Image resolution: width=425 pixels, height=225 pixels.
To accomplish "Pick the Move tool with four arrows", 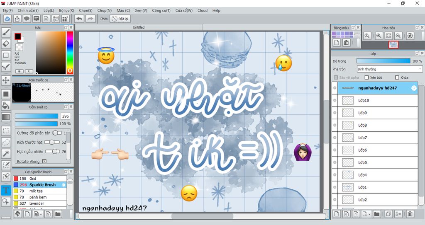I will coord(6,80).
